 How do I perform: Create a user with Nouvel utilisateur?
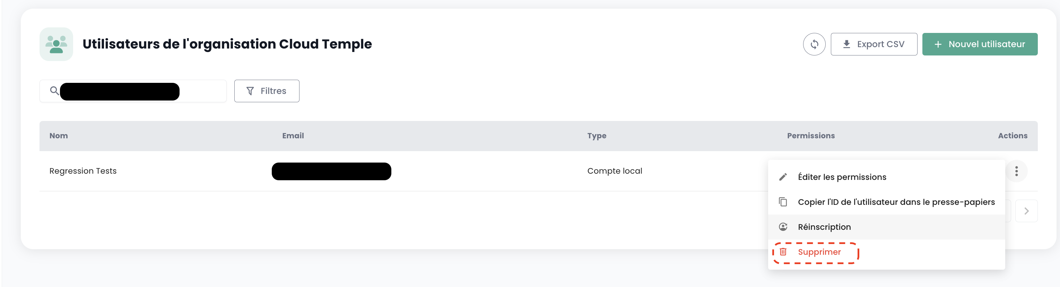pos(979,44)
